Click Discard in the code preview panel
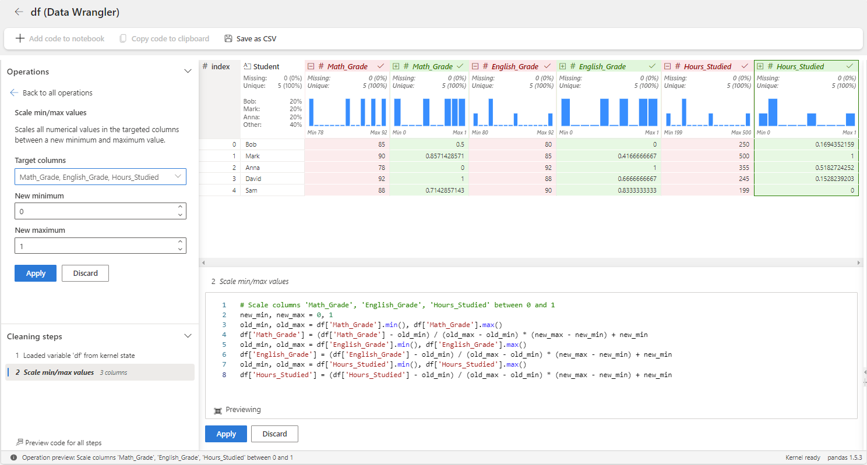 [274, 434]
